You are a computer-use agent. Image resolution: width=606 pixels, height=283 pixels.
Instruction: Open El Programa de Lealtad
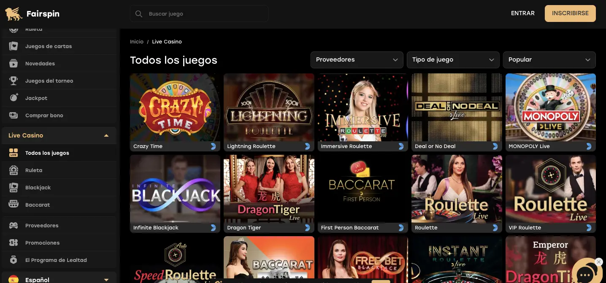tap(59, 260)
